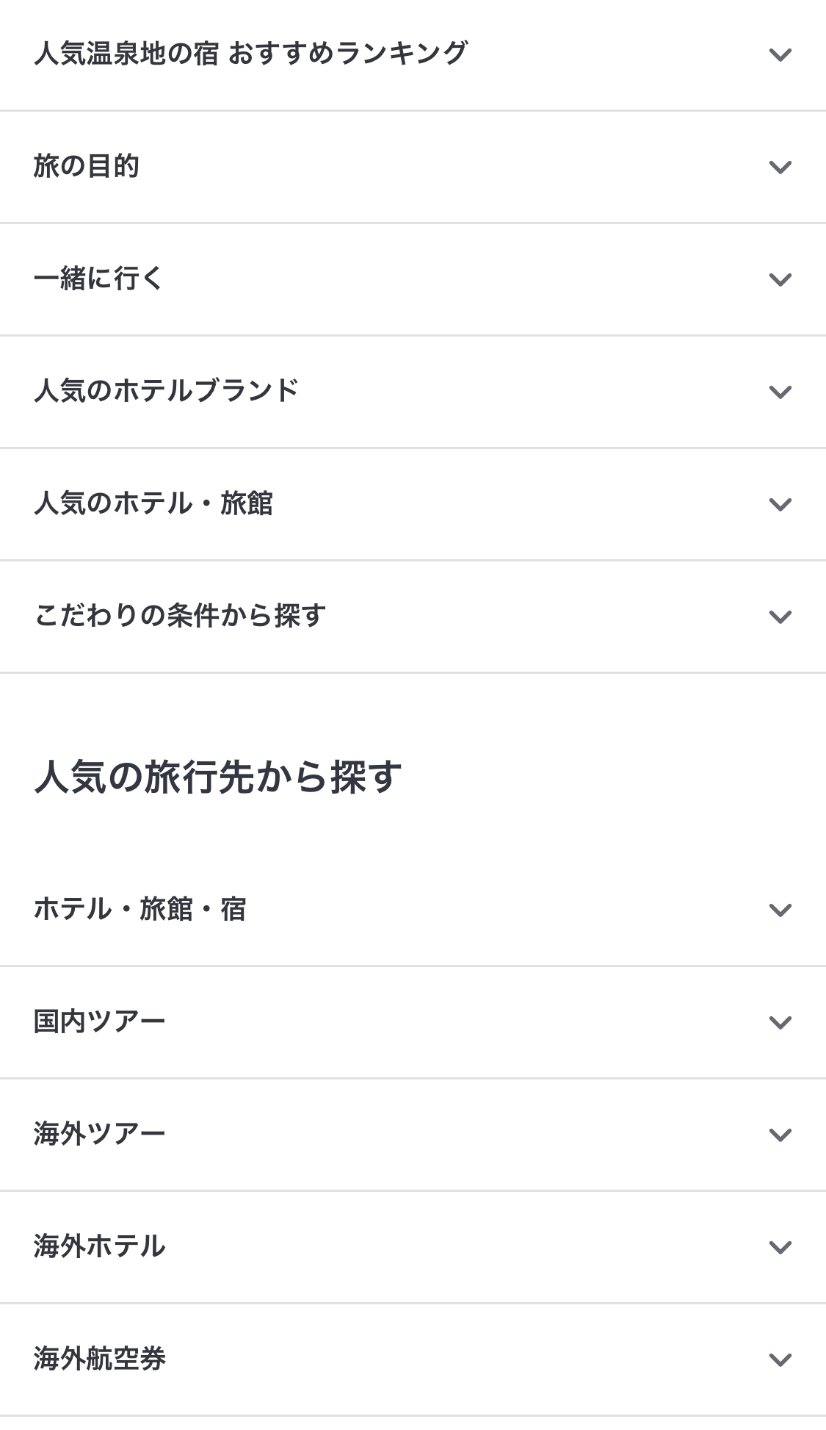826x1430 pixels.
Task: Click chevron beside 旅の目的
Action: coord(780,167)
